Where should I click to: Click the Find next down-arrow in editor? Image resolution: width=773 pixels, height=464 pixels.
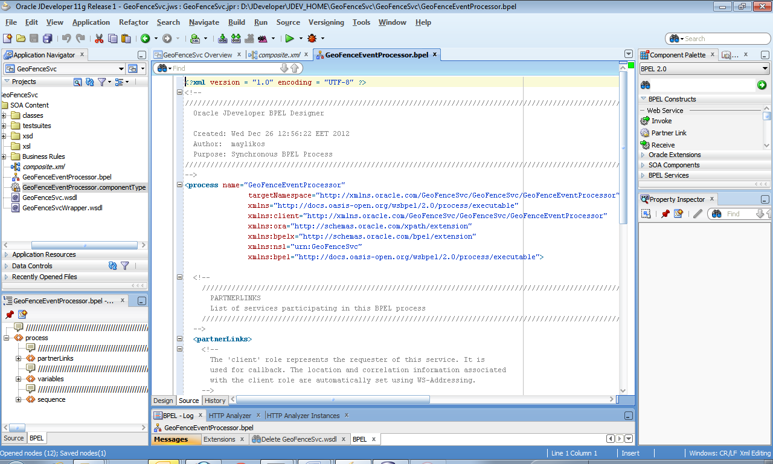(x=284, y=68)
